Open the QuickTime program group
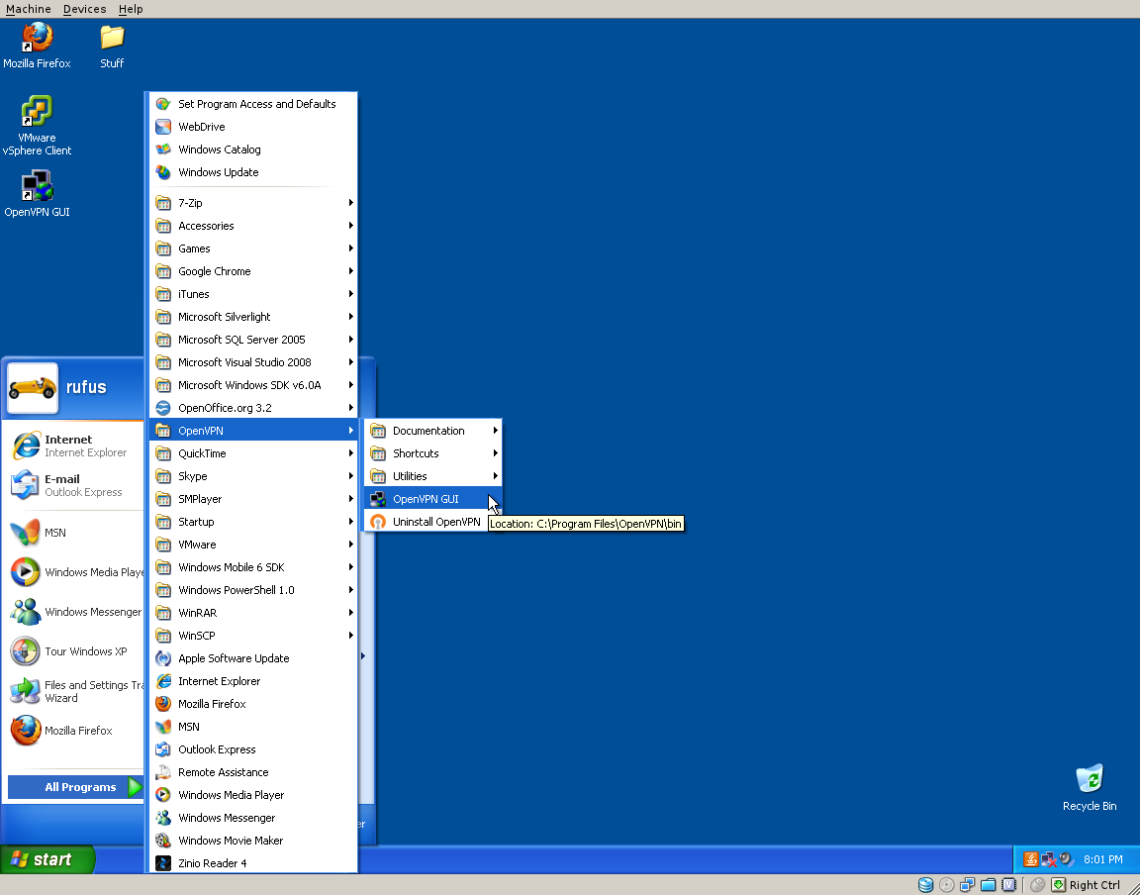This screenshot has height=895, width=1140. pyautogui.click(x=253, y=453)
